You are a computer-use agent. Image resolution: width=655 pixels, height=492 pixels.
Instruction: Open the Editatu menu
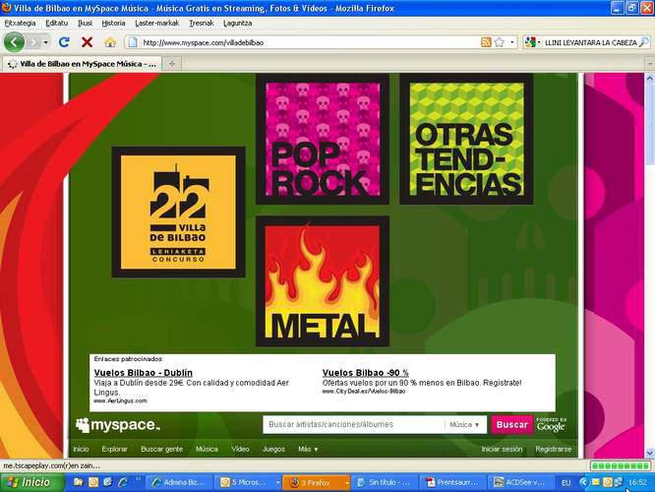point(56,23)
